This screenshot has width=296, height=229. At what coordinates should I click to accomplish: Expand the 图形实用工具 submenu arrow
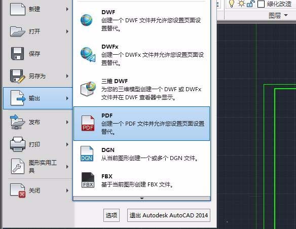pyautogui.click(x=67, y=167)
